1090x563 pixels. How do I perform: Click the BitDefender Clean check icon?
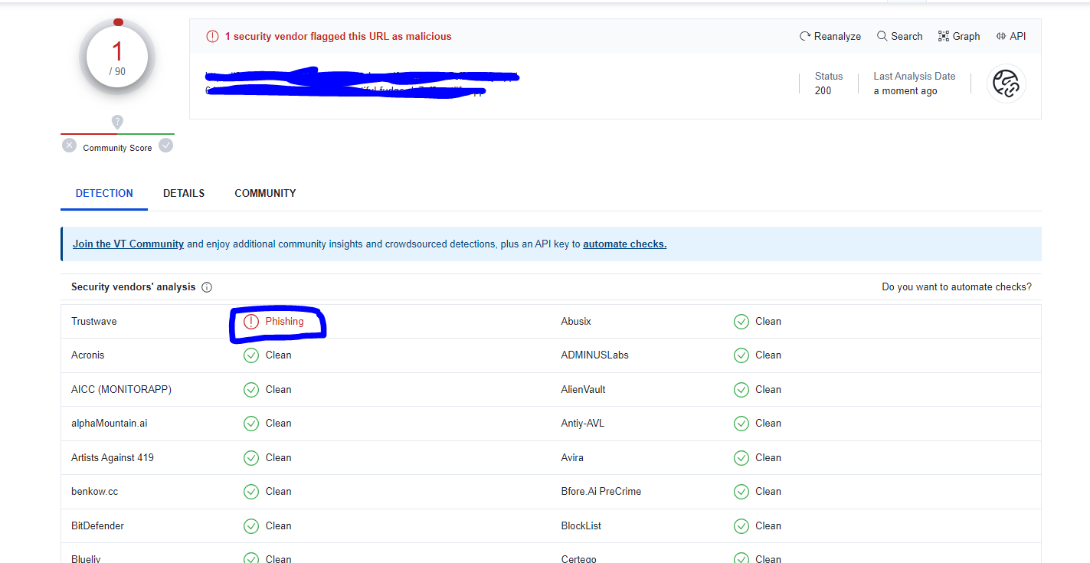251,526
